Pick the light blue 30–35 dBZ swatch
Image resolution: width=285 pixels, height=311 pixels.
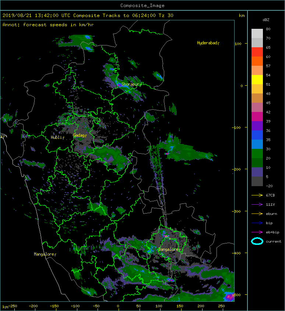[x=257, y=144]
